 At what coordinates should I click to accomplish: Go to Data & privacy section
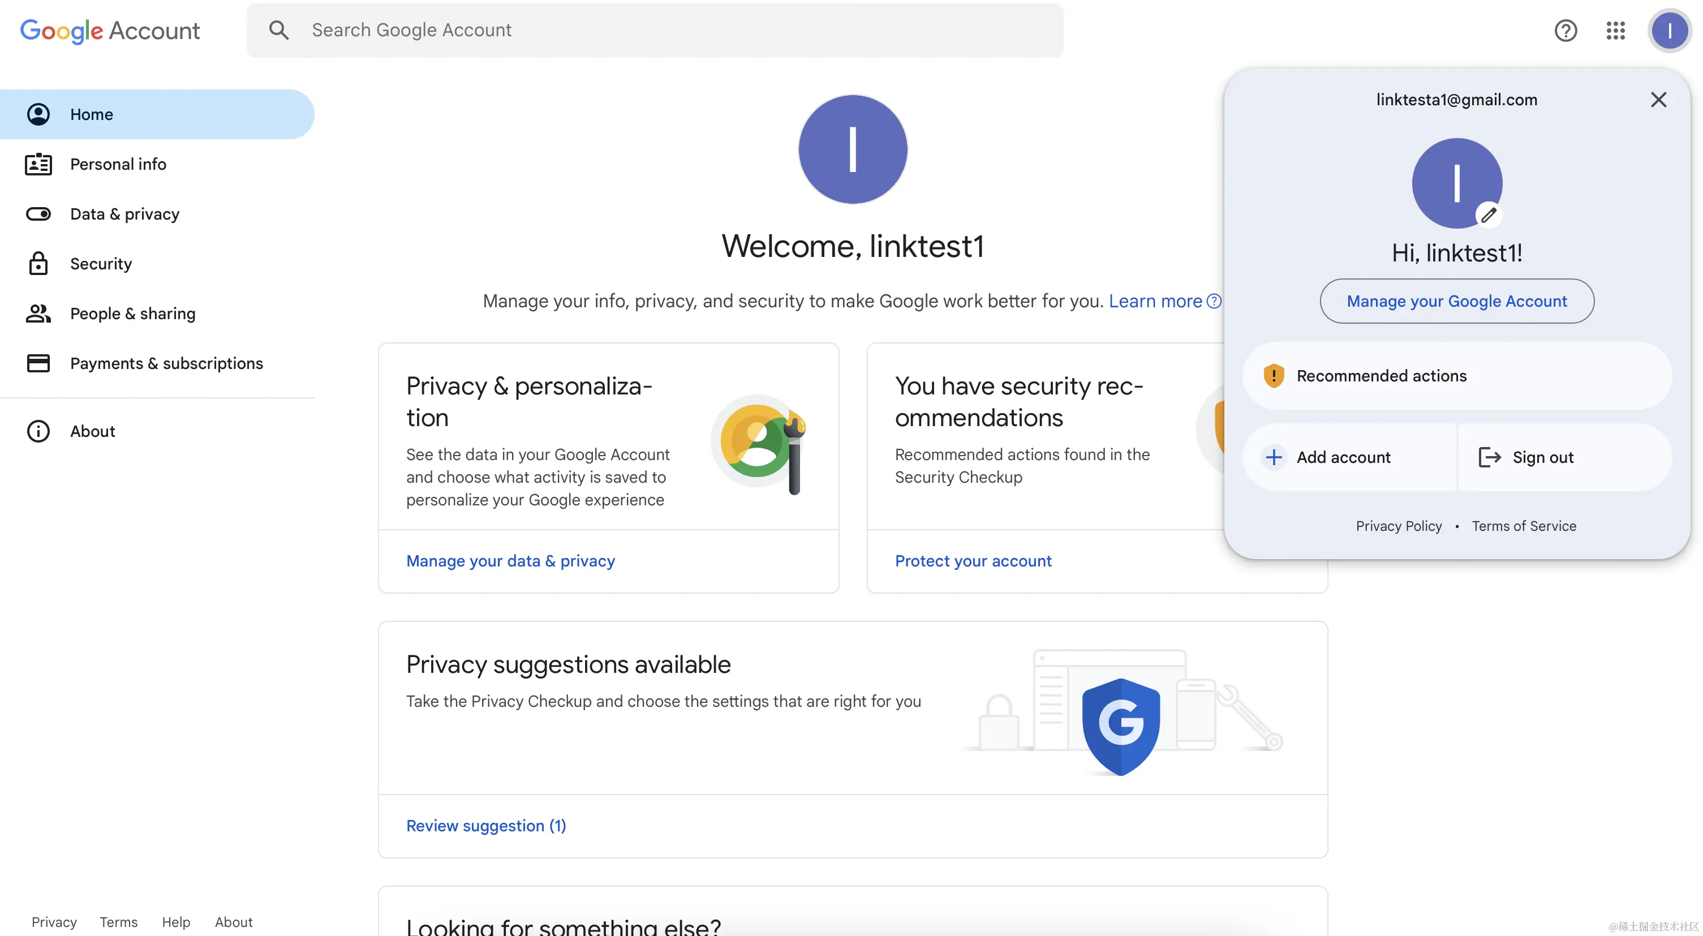[124, 214]
